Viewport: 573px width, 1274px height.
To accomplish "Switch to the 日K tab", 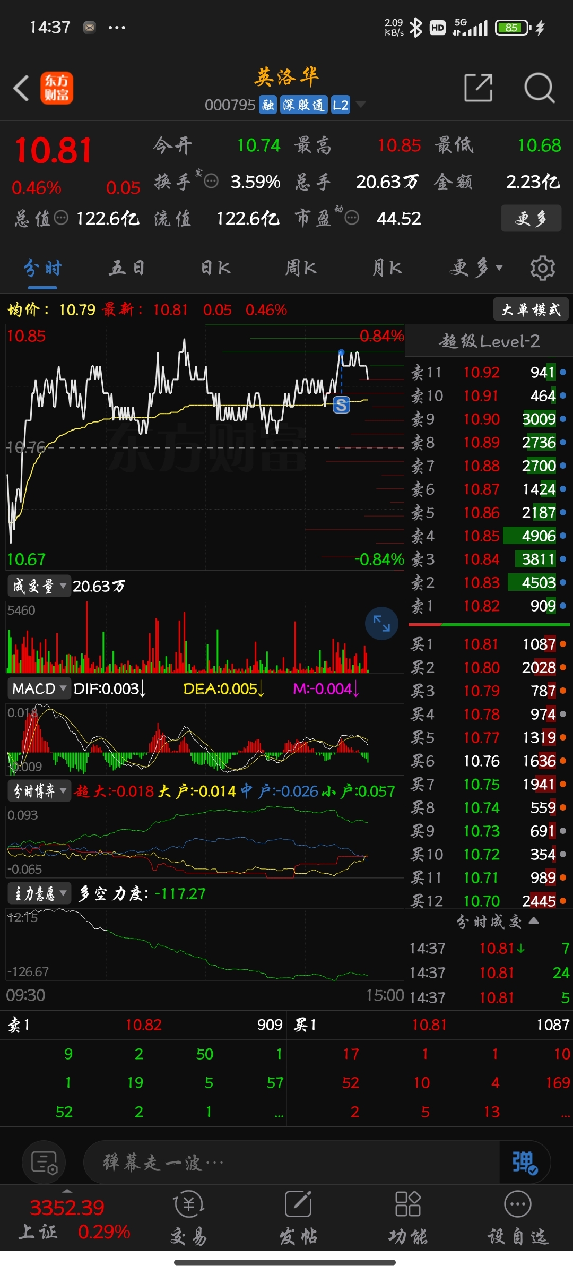I will click(x=215, y=268).
